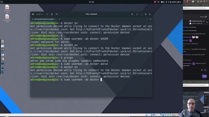Click '[sudo] password for adron:' line
Viewport: 209px width, 117px height.
pos(50,42)
